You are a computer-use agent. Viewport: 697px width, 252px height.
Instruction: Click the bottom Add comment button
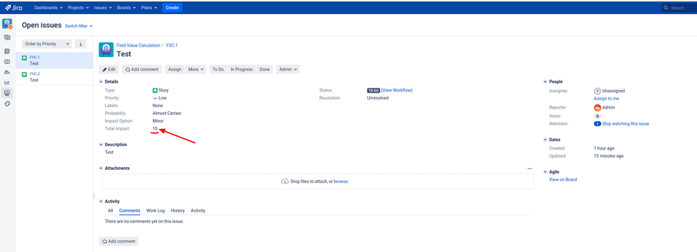[119, 242]
